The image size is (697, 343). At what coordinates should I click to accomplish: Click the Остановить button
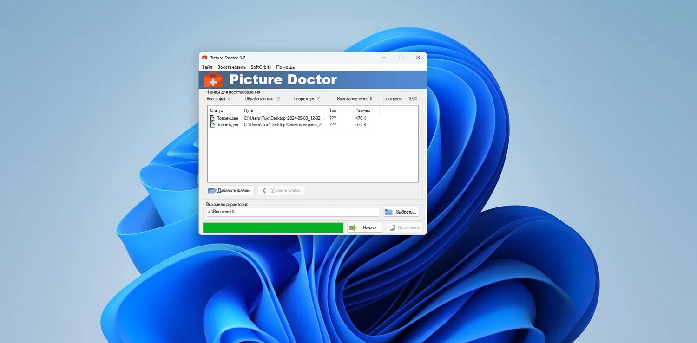(x=404, y=227)
